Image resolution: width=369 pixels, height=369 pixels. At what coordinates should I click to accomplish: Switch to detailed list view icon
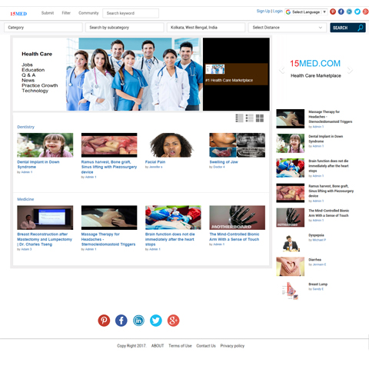tap(239, 118)
